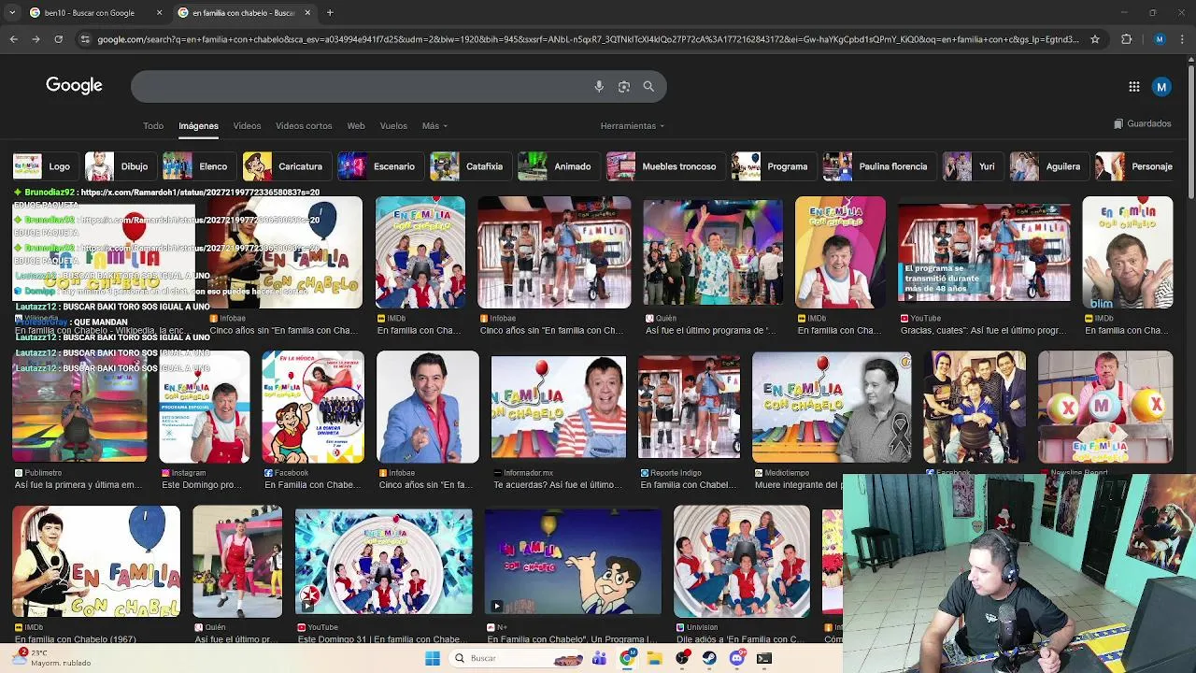Open the Google account avatar M

pos(1161,87)
